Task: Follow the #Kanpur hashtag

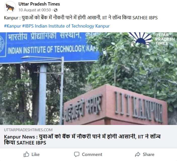Action: pyautogui.click(x=13, y=26)
